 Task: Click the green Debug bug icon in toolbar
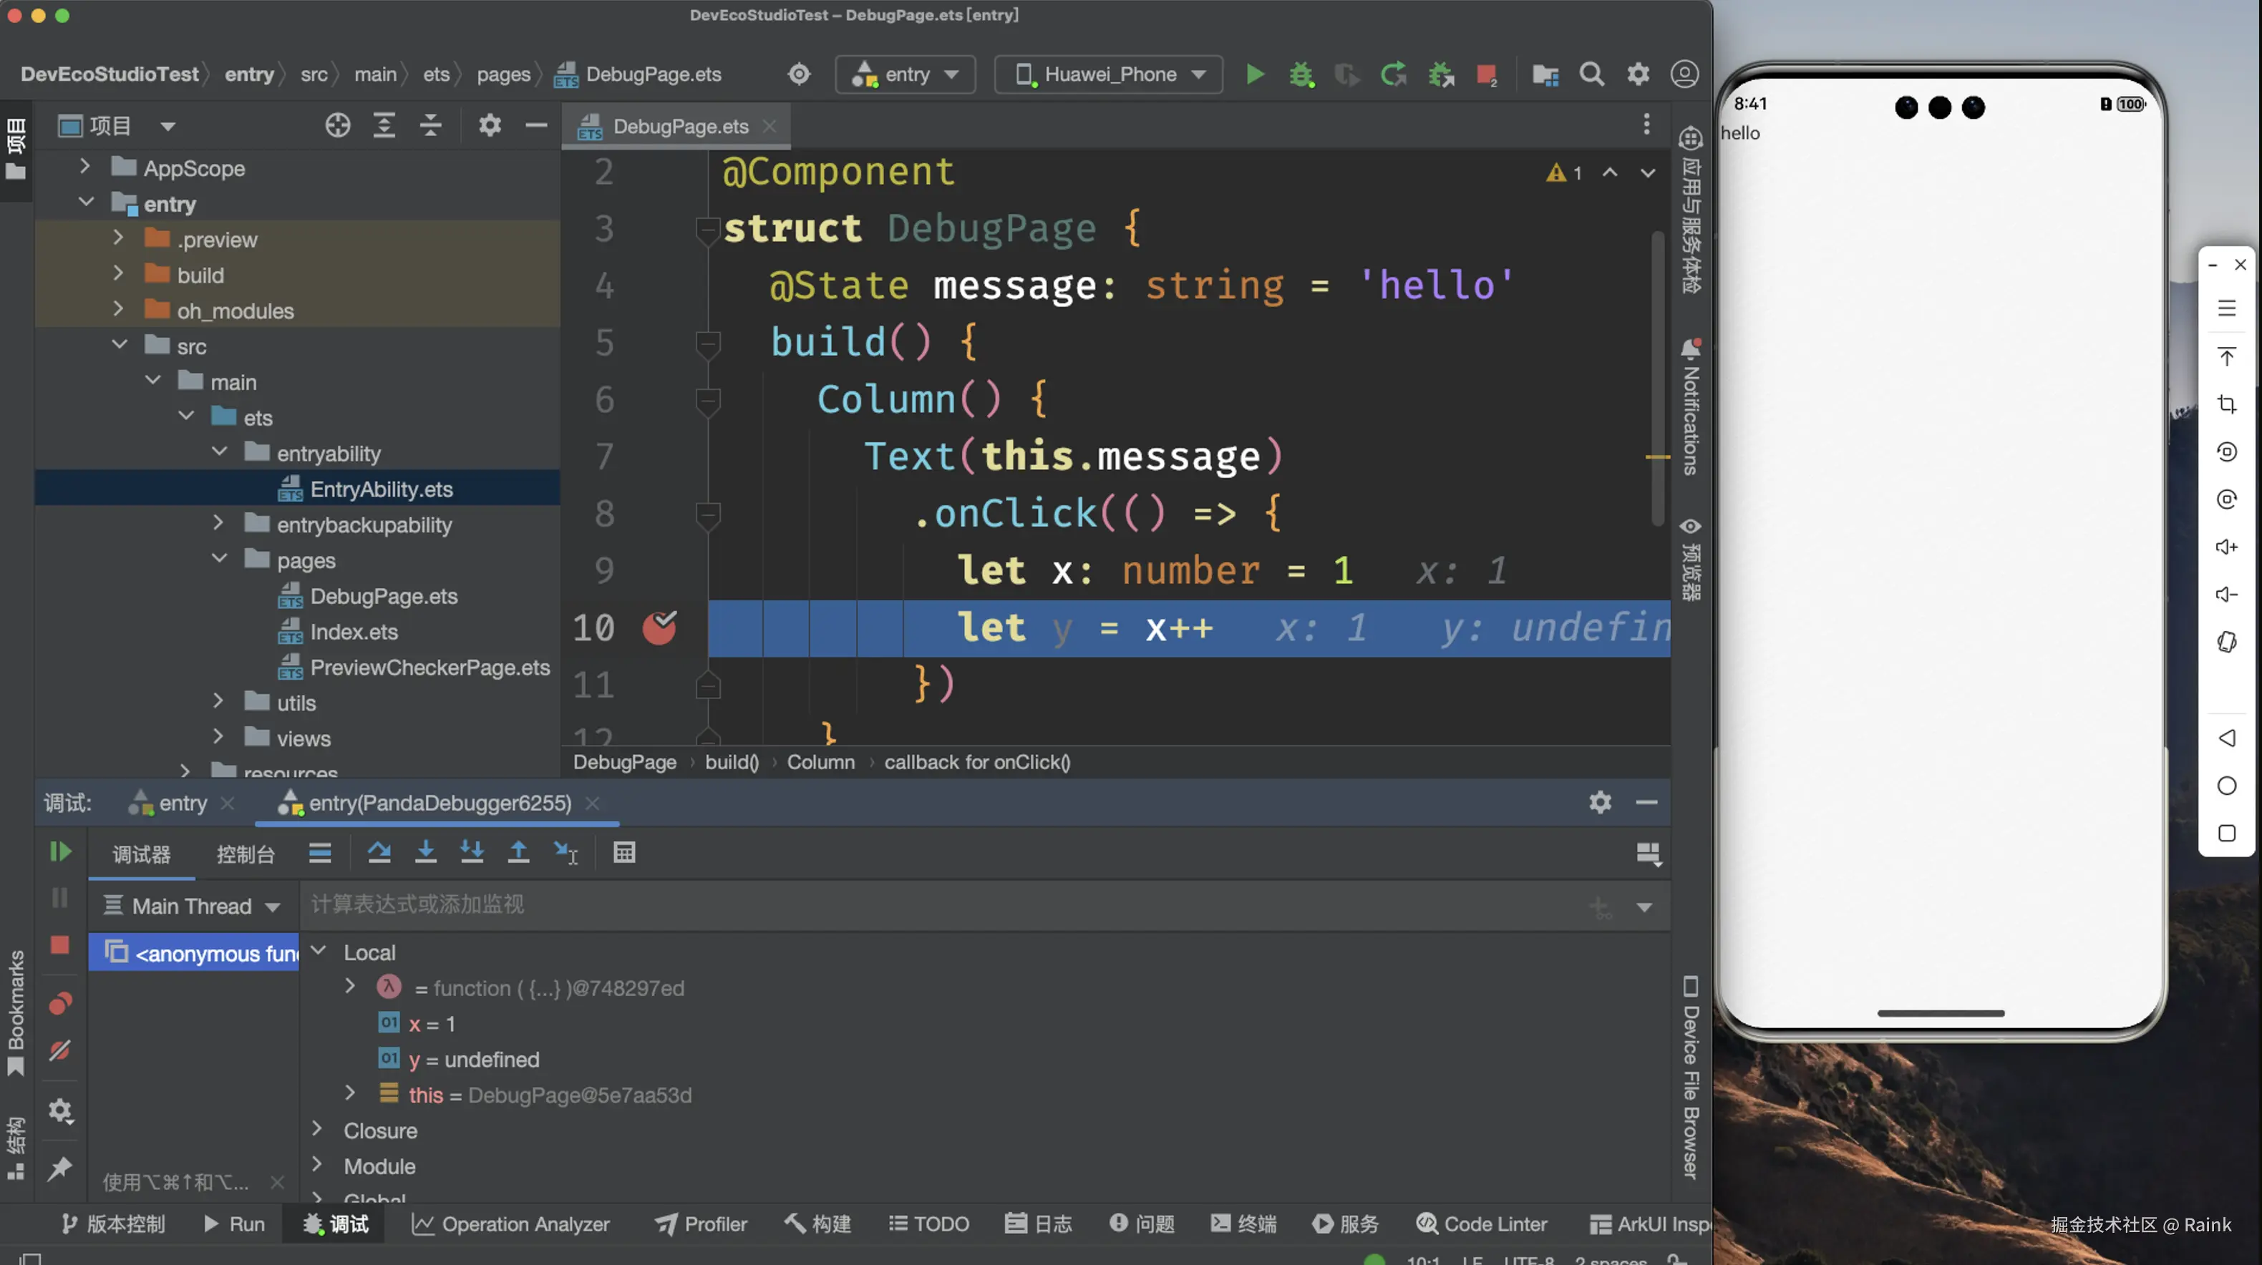point(1301,74)
